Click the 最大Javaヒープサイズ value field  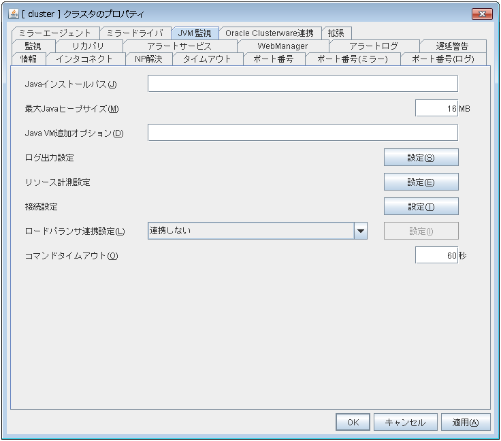coord(436,109)
